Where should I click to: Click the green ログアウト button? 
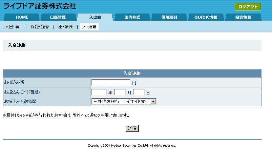click(x=248, y=7)
